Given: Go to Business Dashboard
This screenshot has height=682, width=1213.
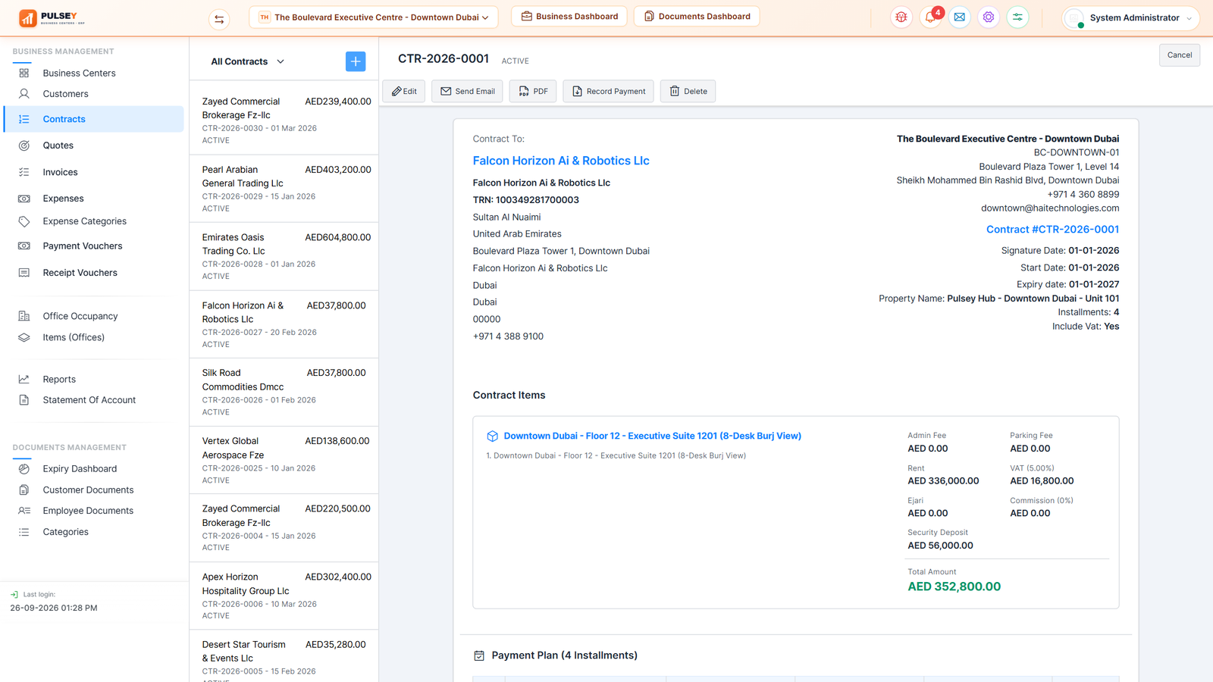Looking at the screenshot, I should (569, 16).
